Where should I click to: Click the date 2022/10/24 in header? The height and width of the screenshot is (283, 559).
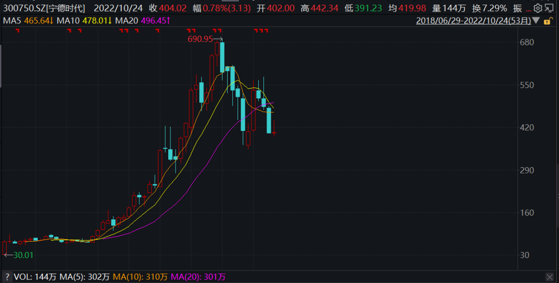119,9
